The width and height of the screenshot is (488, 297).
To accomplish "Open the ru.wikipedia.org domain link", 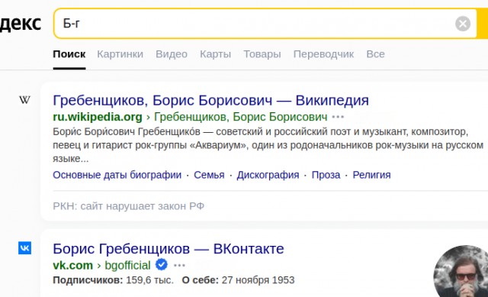I will [98, 117].
